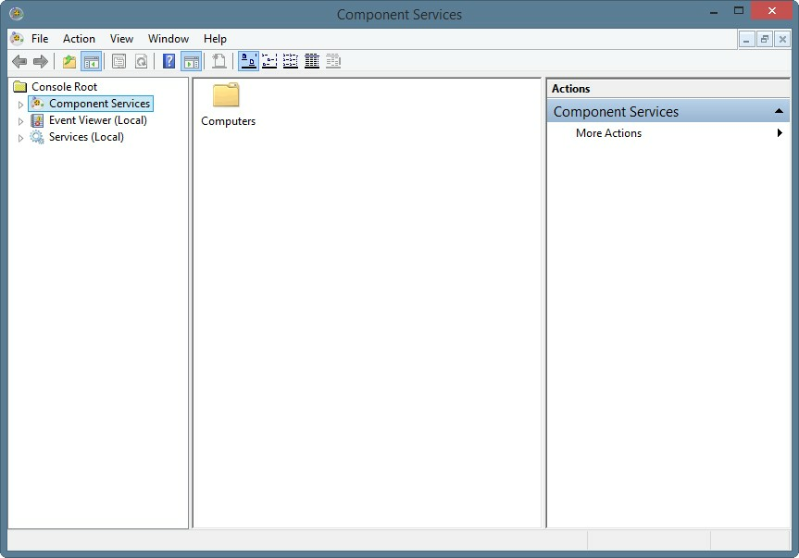Switch to Small Icons view
The image size is (799, 558).
pos(269,62)
